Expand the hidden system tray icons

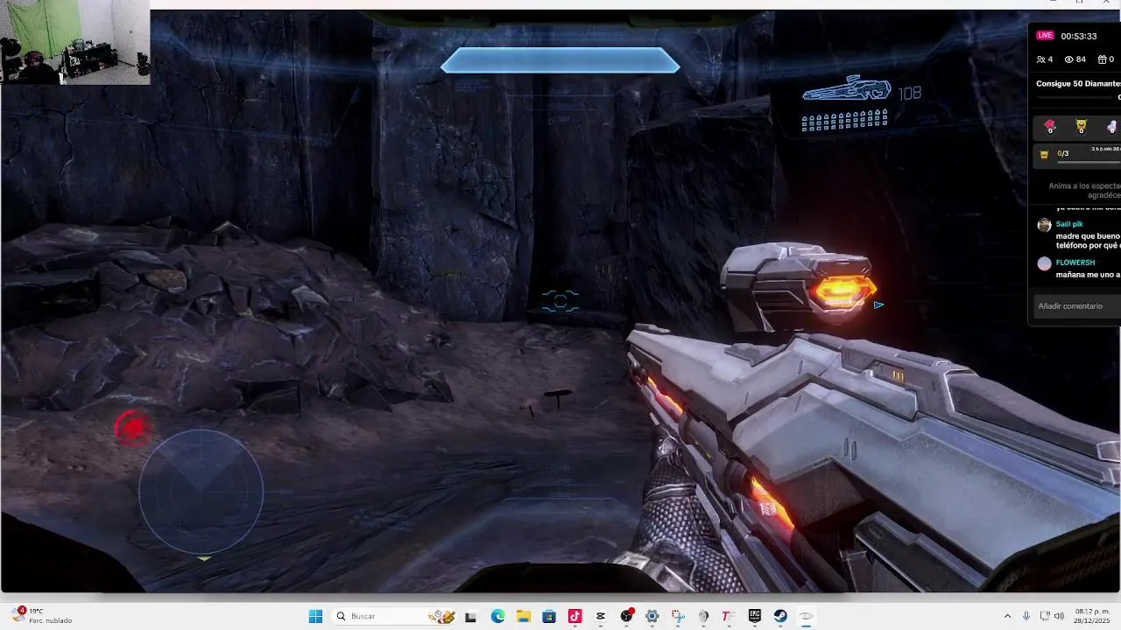pyautogui.click(x=1007, y=616)
